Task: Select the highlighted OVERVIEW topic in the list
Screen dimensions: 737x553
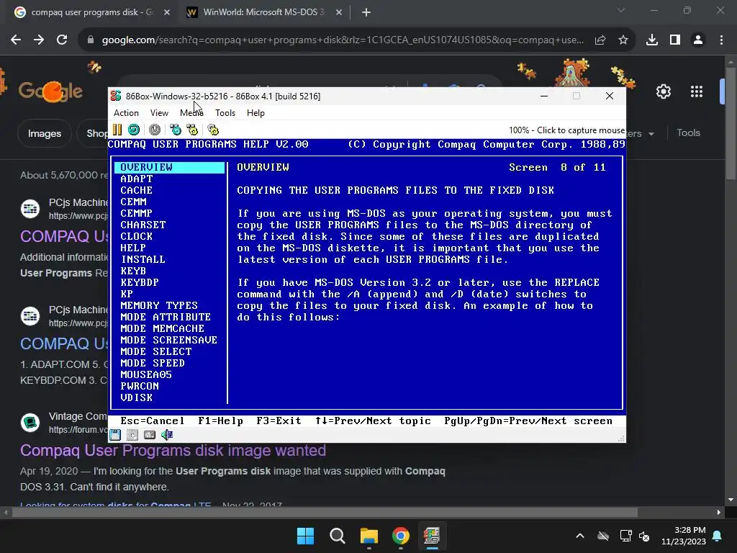Action: click(x=169, y=167)
